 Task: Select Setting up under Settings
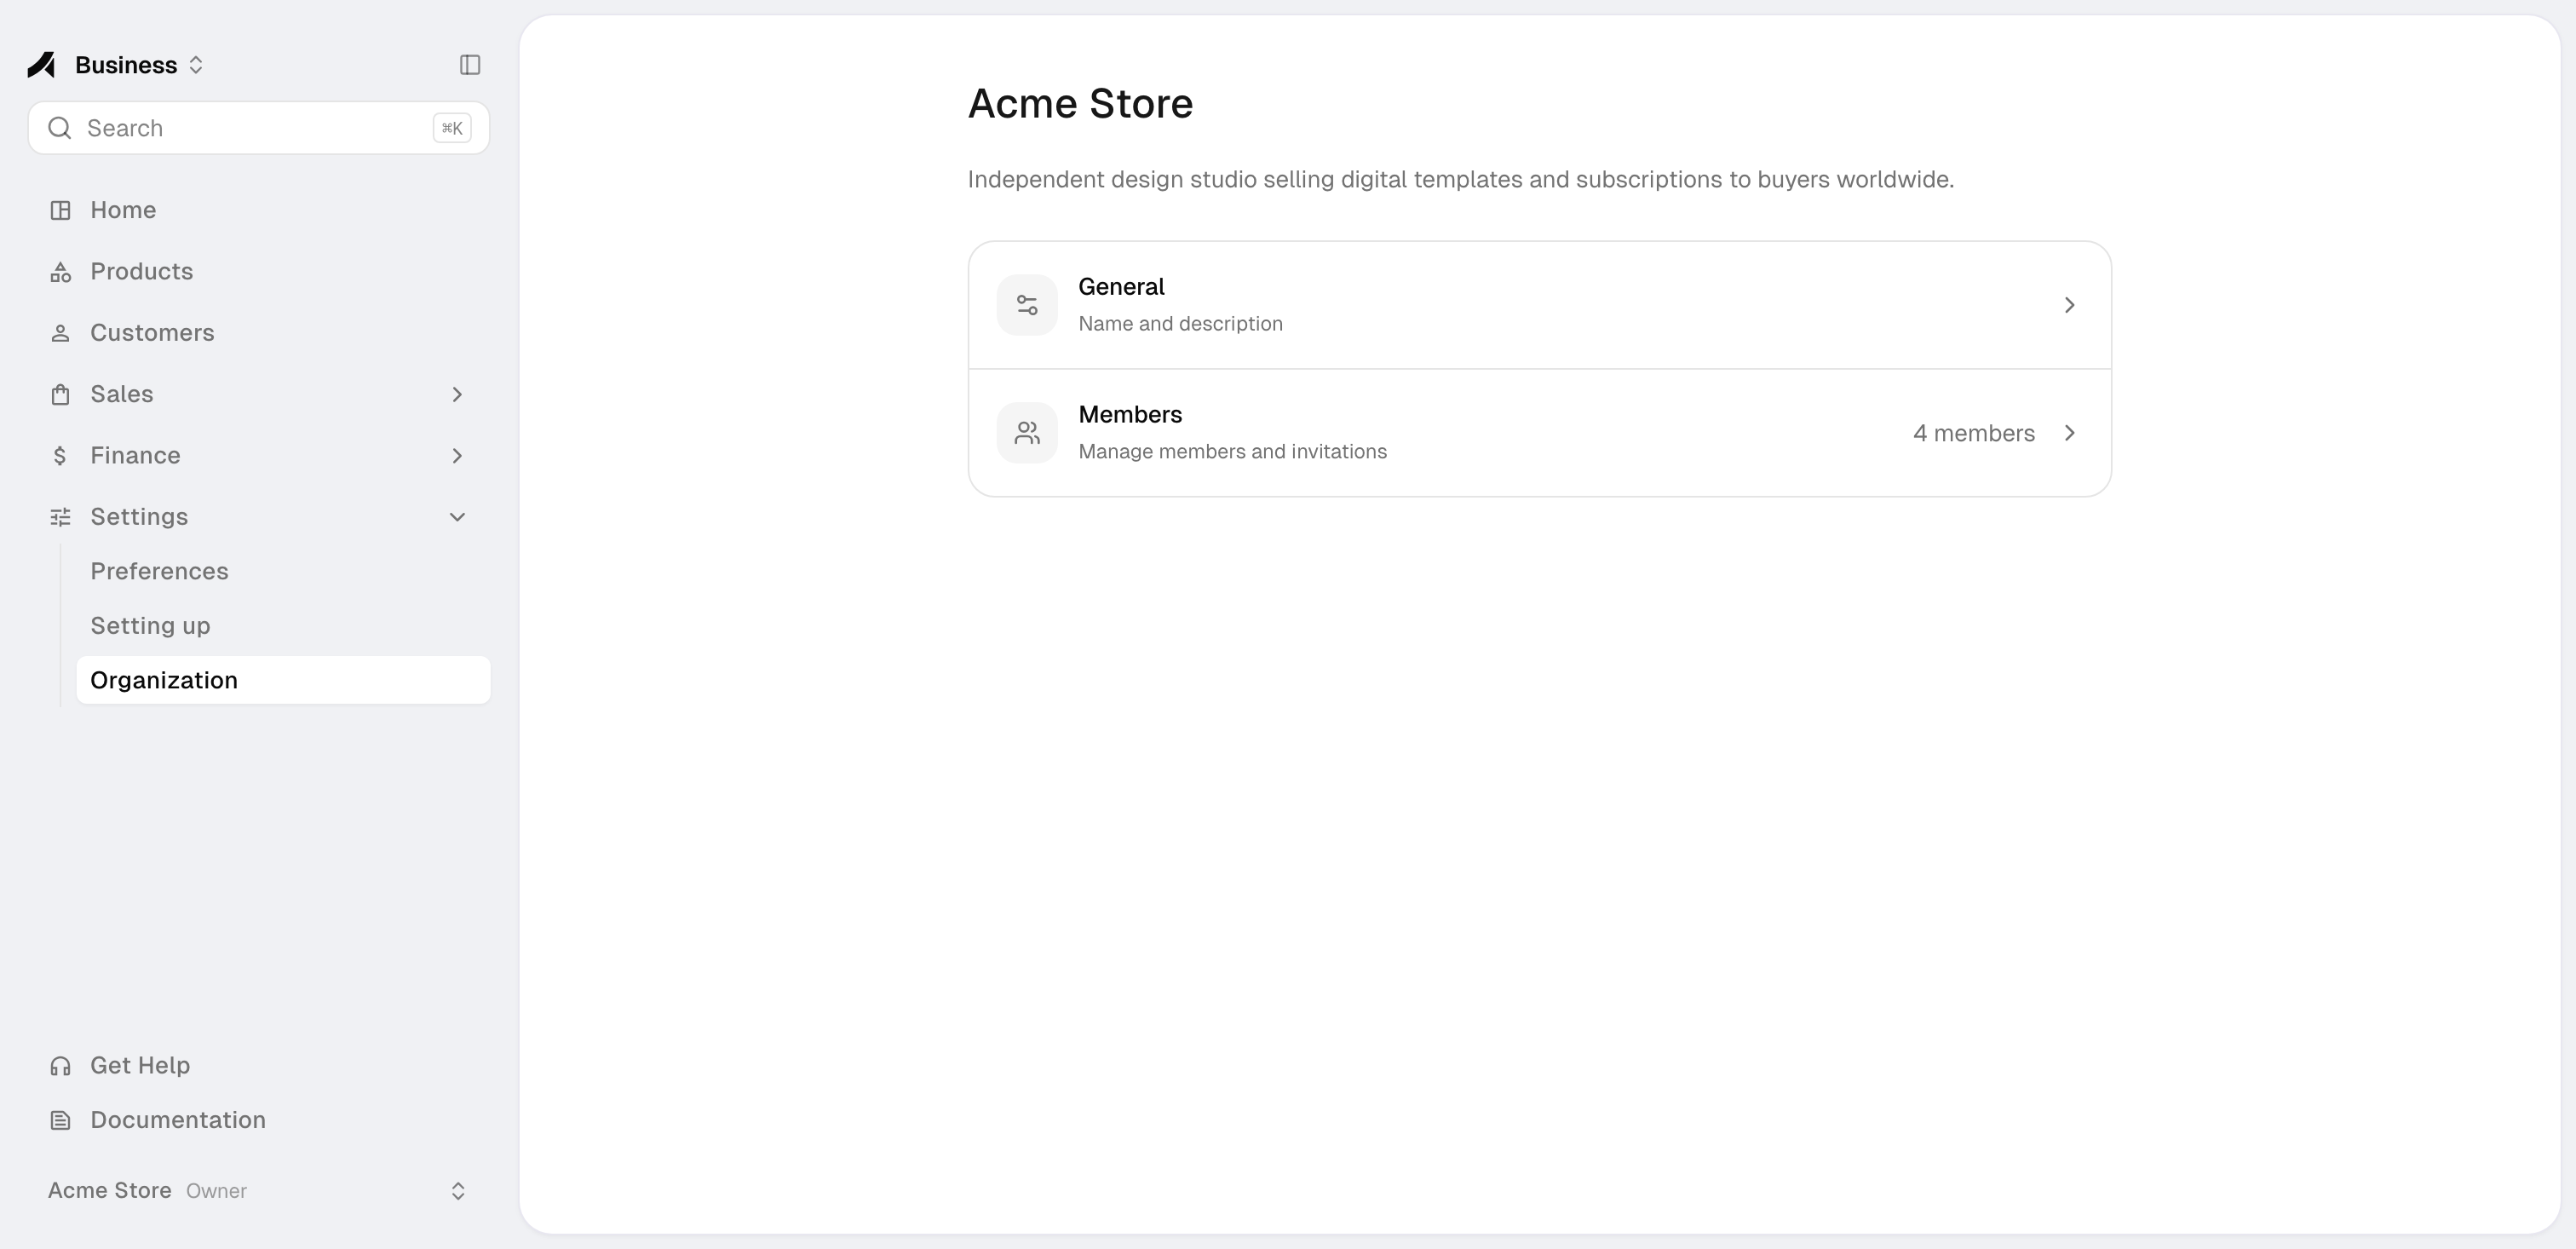tap(283, 626)
